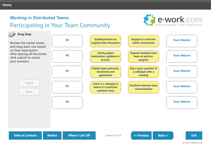211x158 pixels.
Task: Reset the drag and drop activity
Action: [29, 92]
